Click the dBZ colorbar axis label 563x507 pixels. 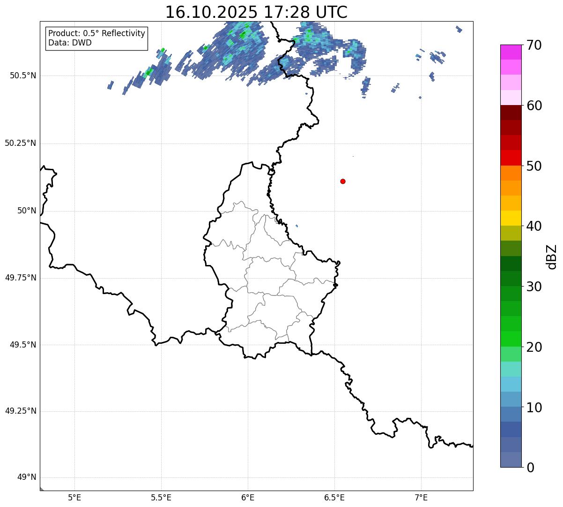(552, 257)
